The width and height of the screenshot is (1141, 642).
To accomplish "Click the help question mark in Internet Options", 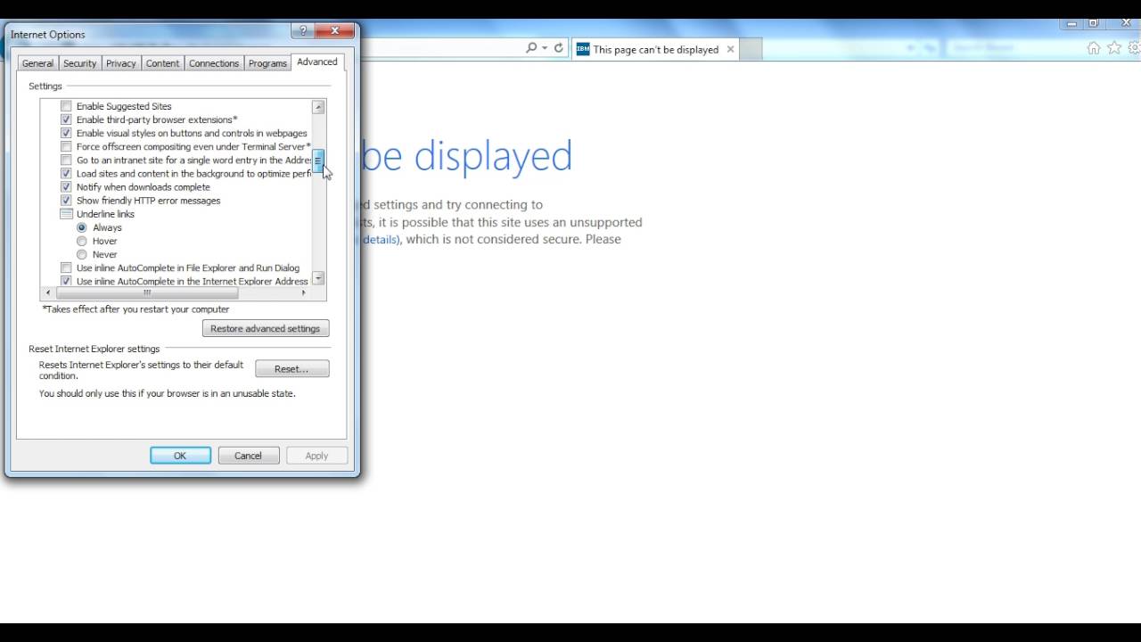I will coord(303,30).
